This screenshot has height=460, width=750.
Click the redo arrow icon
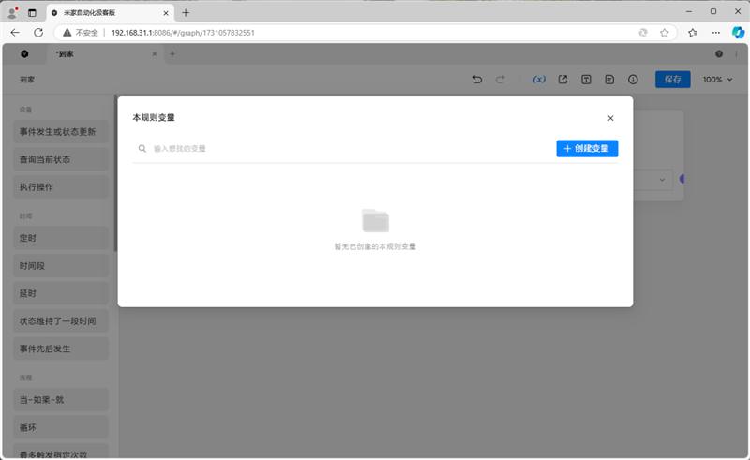tap(501, 80)
